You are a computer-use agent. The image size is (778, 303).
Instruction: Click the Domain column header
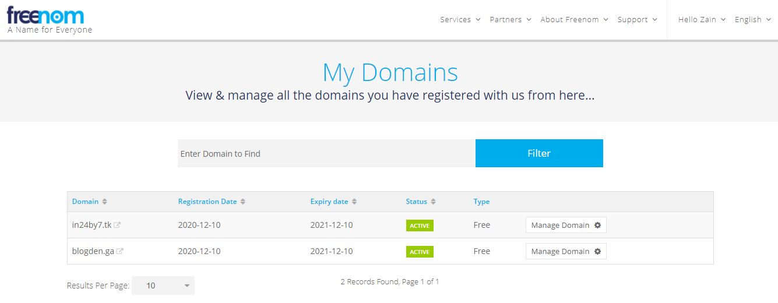coord(85,202)
